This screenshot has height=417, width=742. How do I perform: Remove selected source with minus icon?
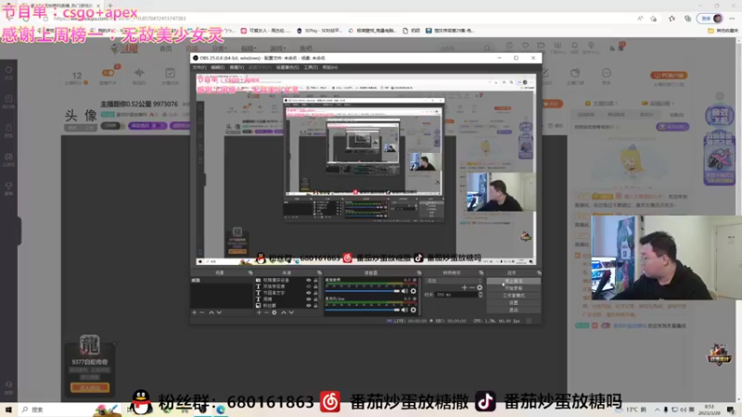(x=266, y=312)
